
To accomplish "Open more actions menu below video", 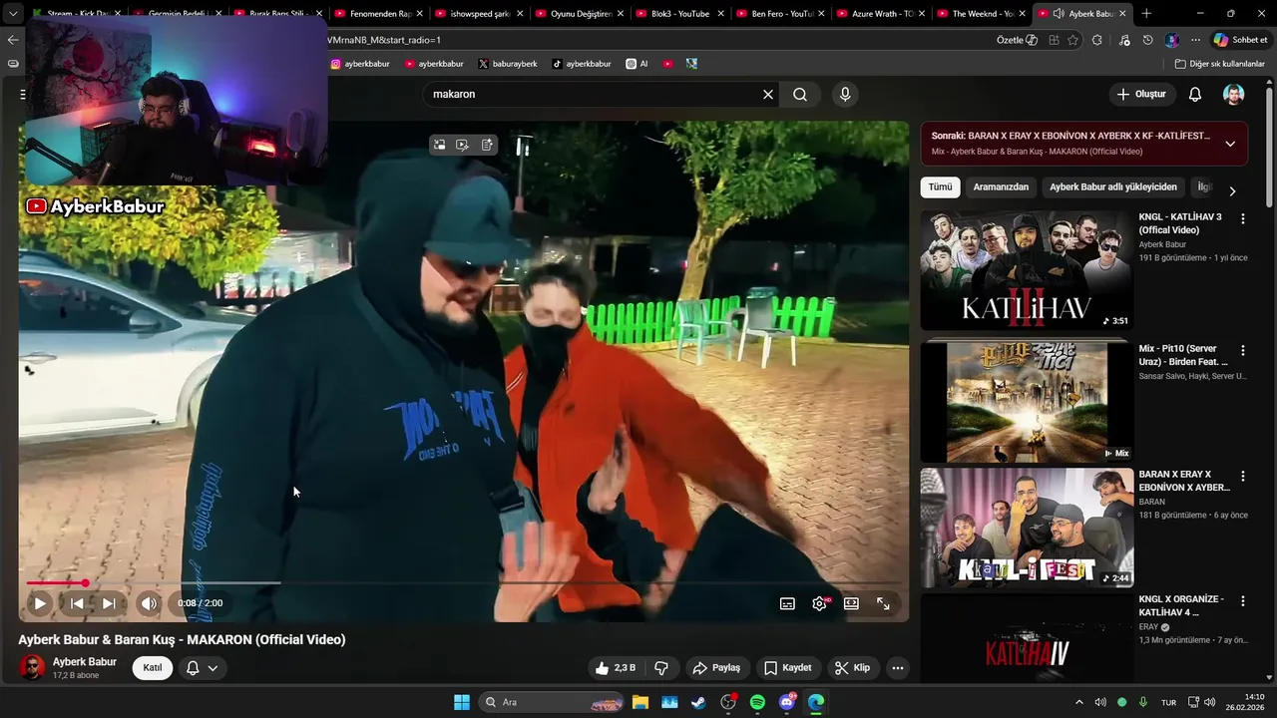I will 898,668.
